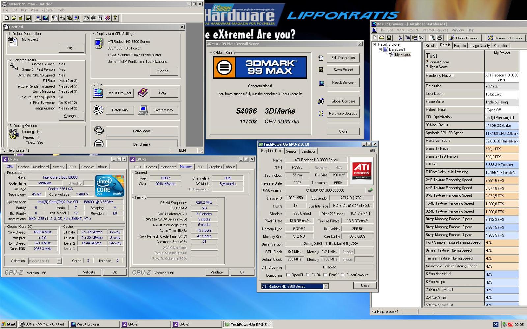Click Open folder icon in 3DMark toolbar
This screenshot has height=329, width=527.
pyautogui.click(x=14, y=18)
